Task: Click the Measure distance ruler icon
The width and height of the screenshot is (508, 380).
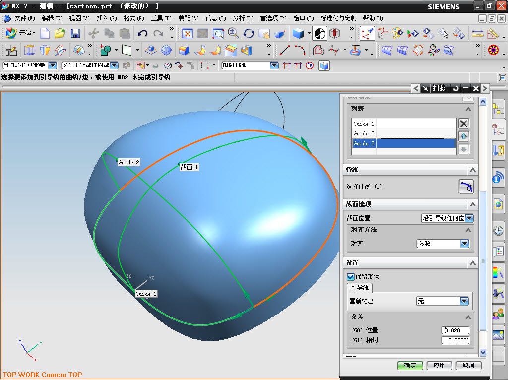Action: click(x=477, y=33)
